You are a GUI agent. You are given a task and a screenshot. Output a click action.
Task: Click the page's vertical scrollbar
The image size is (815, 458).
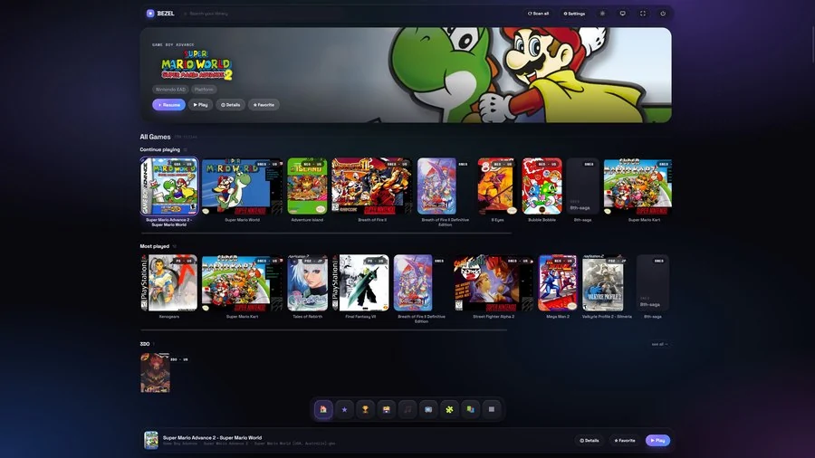point(812,44)
